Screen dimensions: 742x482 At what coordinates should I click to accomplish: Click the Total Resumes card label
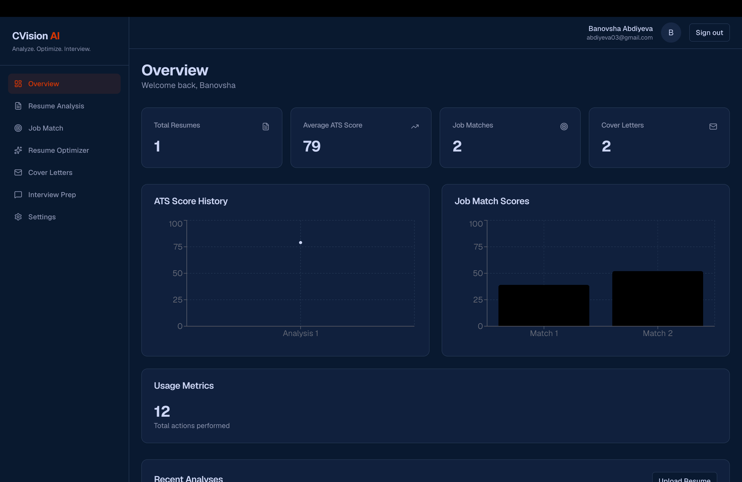pos(177,125)
